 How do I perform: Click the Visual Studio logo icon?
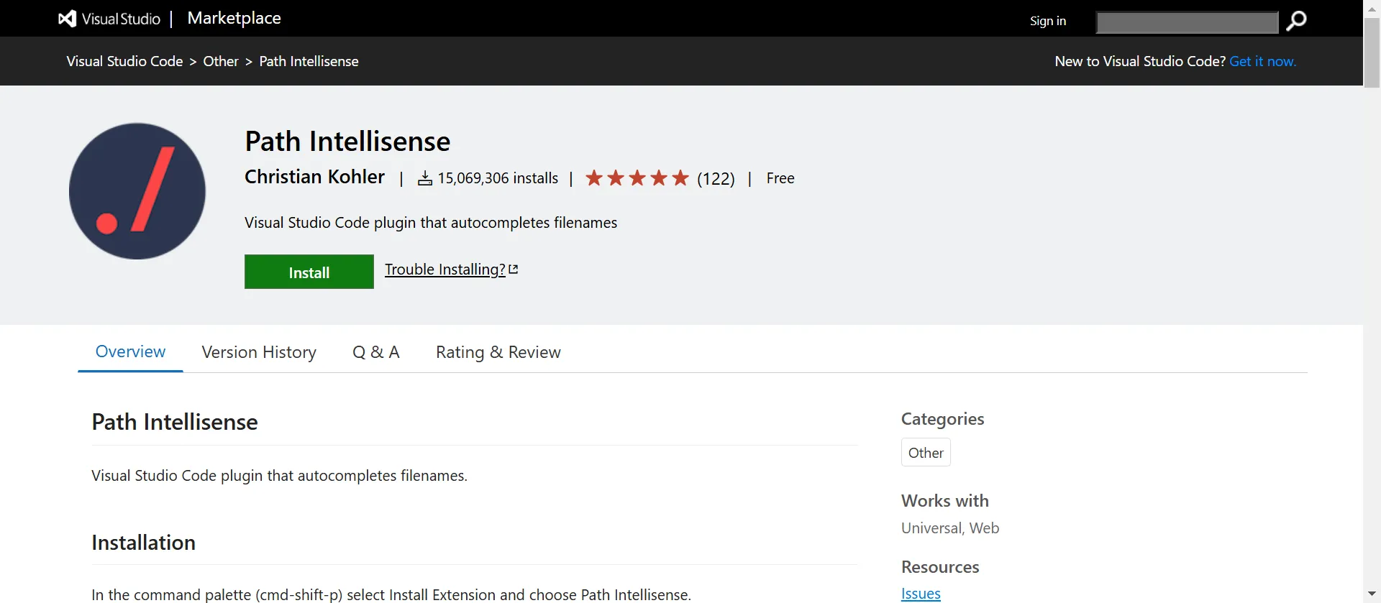coord(68,19)
